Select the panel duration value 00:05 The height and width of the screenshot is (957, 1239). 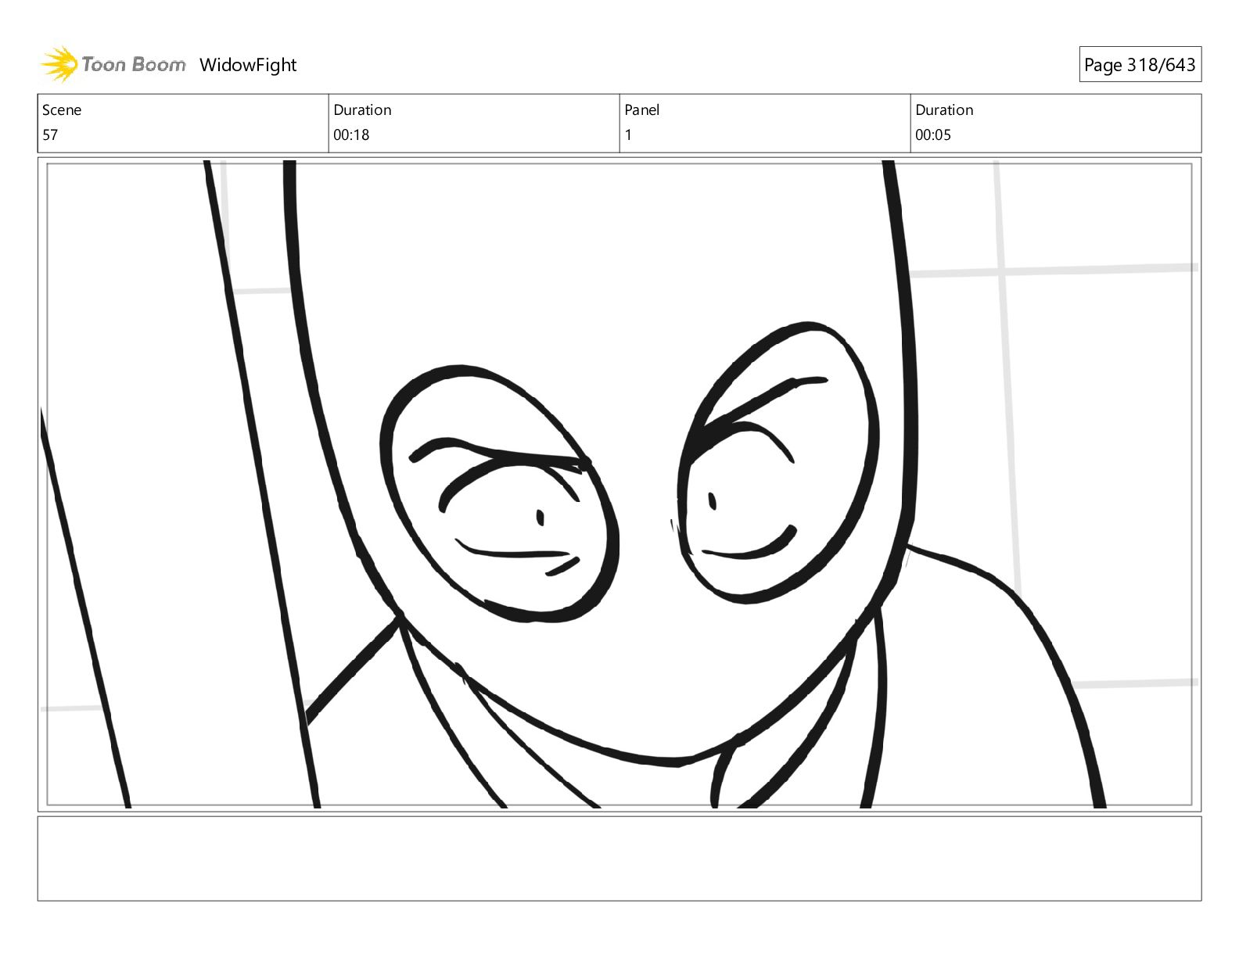pyautogui.click(x=933, y=135)
